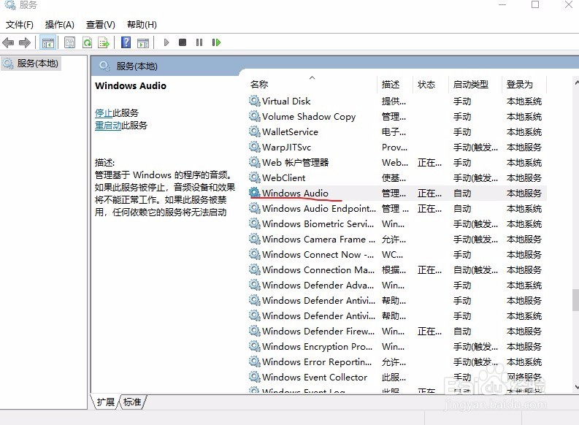This screenshot has width=579, height=425.
Task: Click the 重启动 link to restart the service
Action: [108, 126]
